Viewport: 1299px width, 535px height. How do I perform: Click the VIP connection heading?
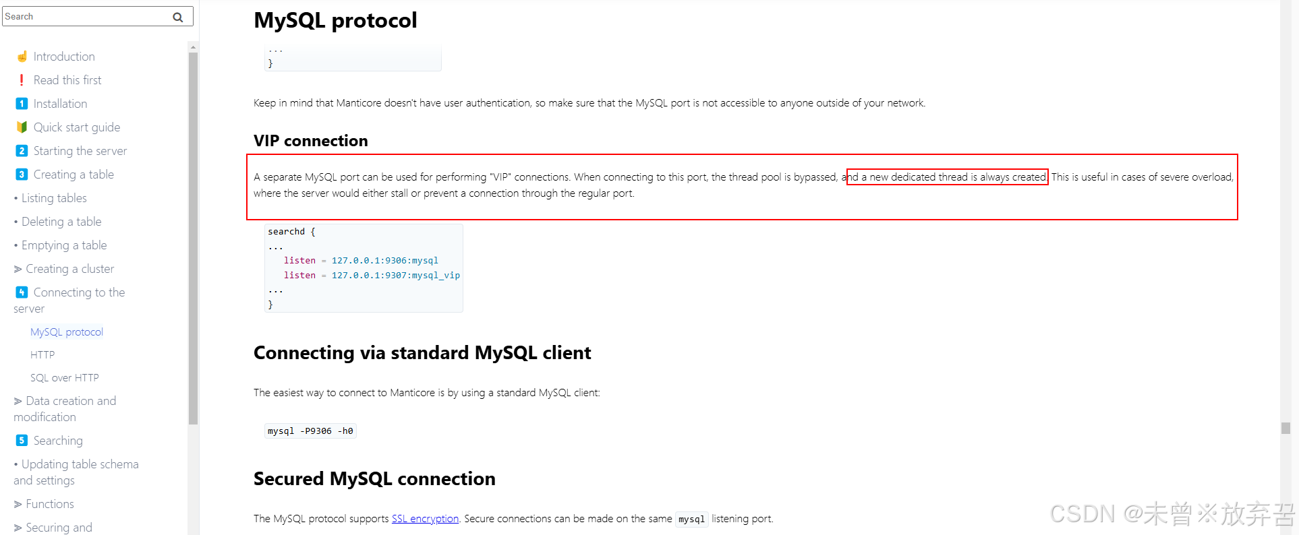tap(311, 141)
